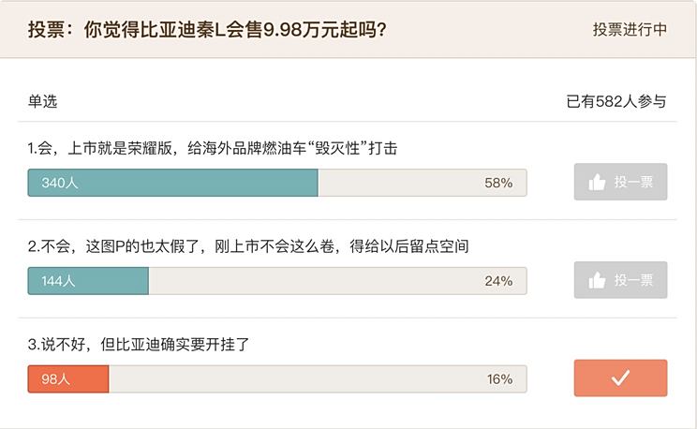Viewport: 697px width, 429px height.
Task: Click the "单选" single-choice label
Action: click(x=42, y=101)
